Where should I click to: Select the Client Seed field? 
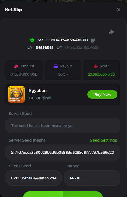coord(33,178)
